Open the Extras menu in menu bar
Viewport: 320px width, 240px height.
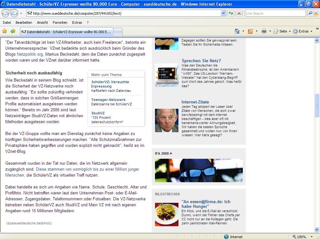(77, 22)
